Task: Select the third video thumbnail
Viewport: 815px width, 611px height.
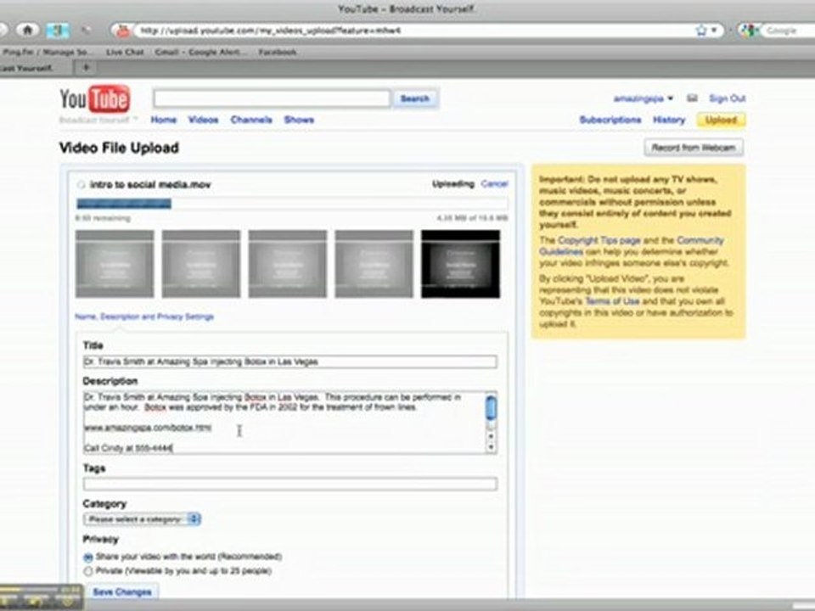Action: pos(288,264)
